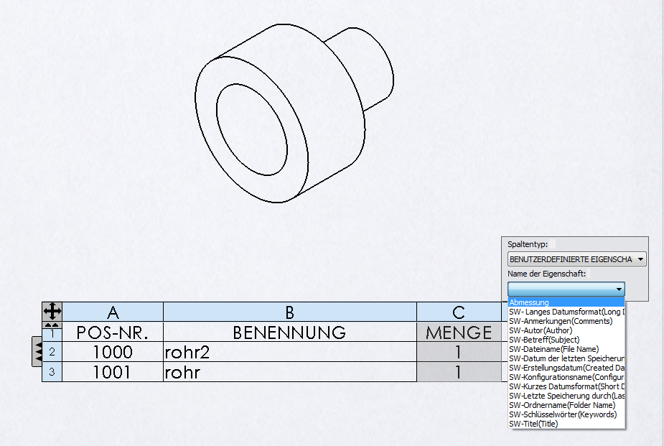This screenshot has width=664, height=446.
Task: Click the MENGE header cell
Action: point(459,332)
